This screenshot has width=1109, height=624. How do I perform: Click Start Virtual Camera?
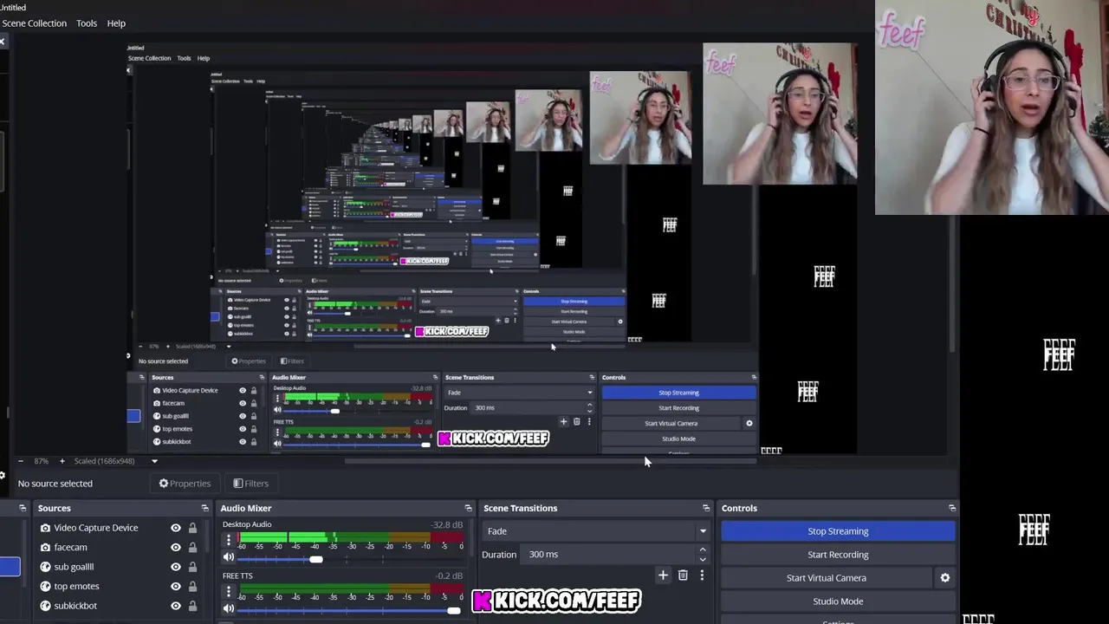(x=826, y=578)
